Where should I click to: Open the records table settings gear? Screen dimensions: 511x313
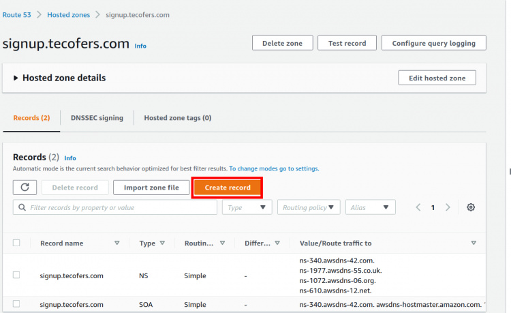(470, 207)
